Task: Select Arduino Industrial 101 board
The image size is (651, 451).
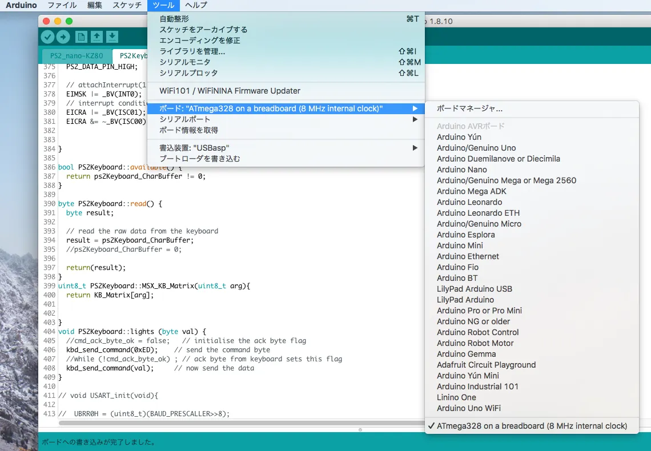Action: tap(532, 386)
